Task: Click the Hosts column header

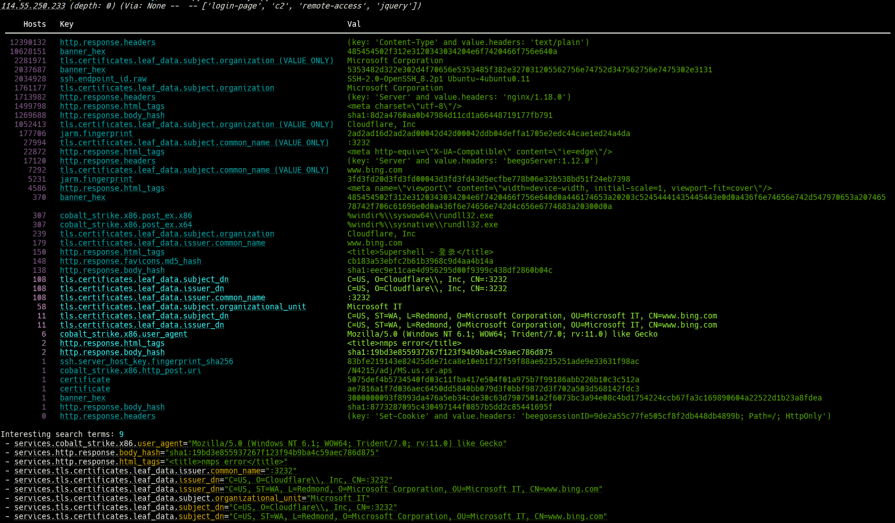Action: coord(34,24)
